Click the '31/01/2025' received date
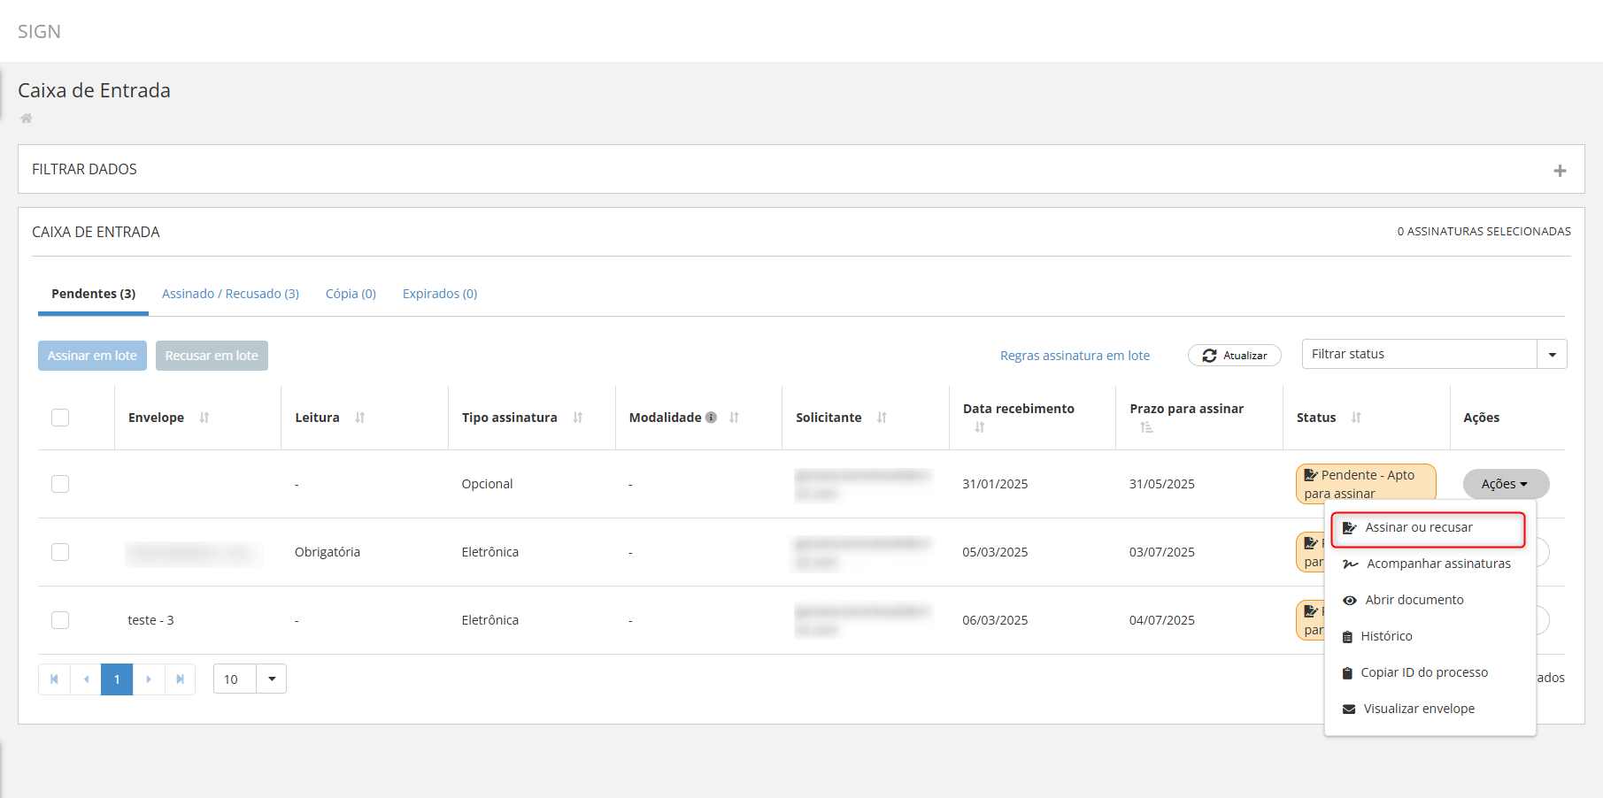 [x=995, y=484]
